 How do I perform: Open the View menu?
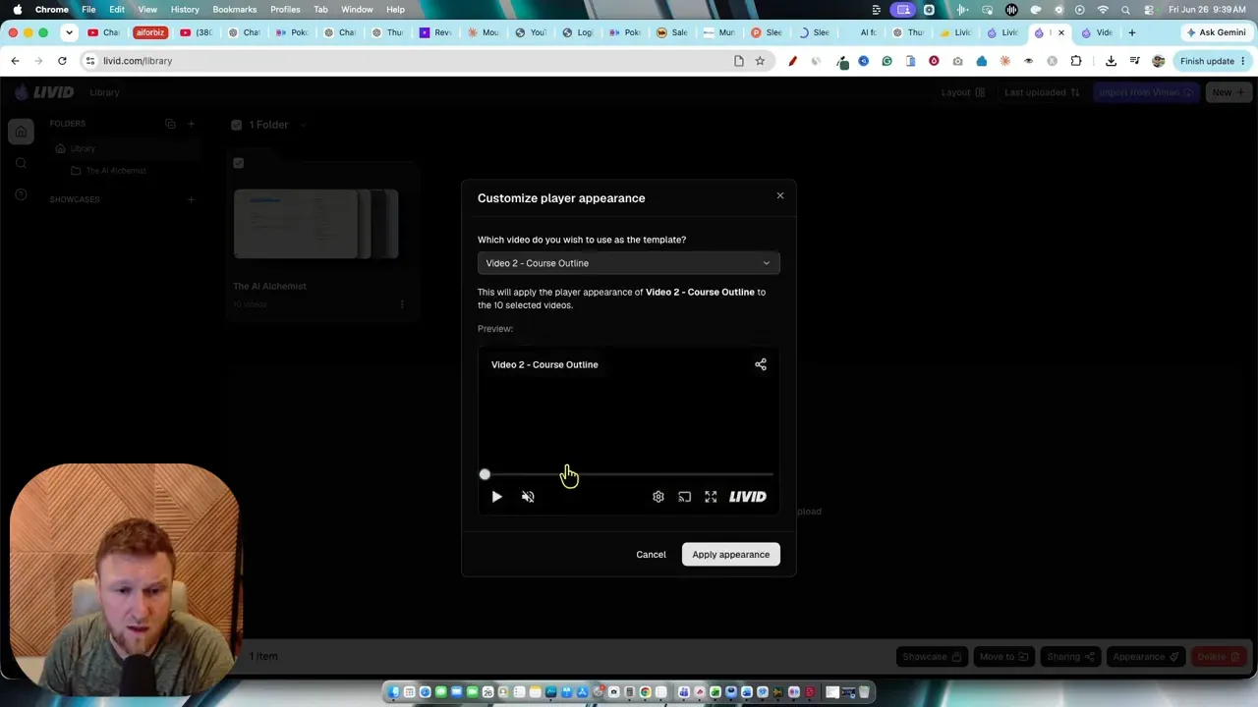(147, 9)
